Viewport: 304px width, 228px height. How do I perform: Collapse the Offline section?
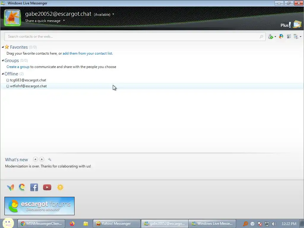pos(3,74)
